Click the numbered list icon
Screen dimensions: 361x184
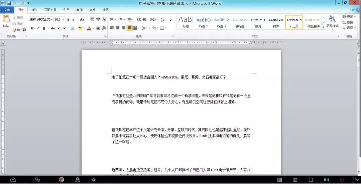pyautogui.click(x=120, y=20)
